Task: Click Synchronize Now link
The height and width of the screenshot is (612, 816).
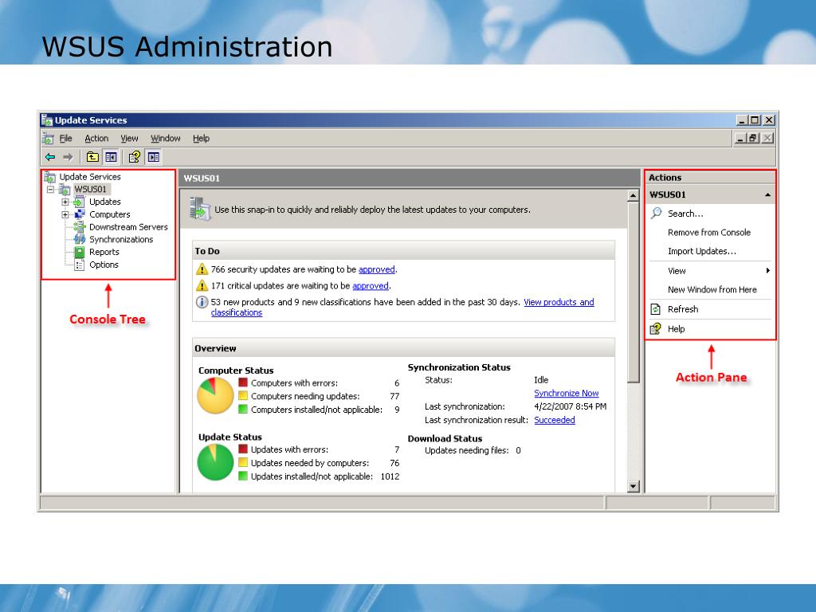Action: pyautogui.click(x=567, y=394)
